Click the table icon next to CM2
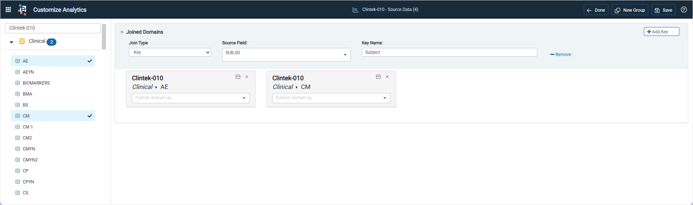The height and width of the screenshot is (205, 693). [x=18, y=138]
